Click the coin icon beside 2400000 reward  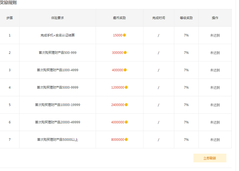click(126, 105)
